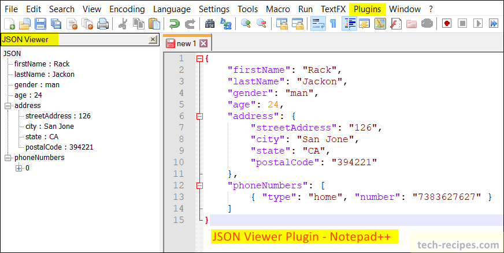The height and width of the screenshot is (253, 504).
Task: Select firstName : Rack tree item
Action: pyautogui.click(x=42, y=64)
